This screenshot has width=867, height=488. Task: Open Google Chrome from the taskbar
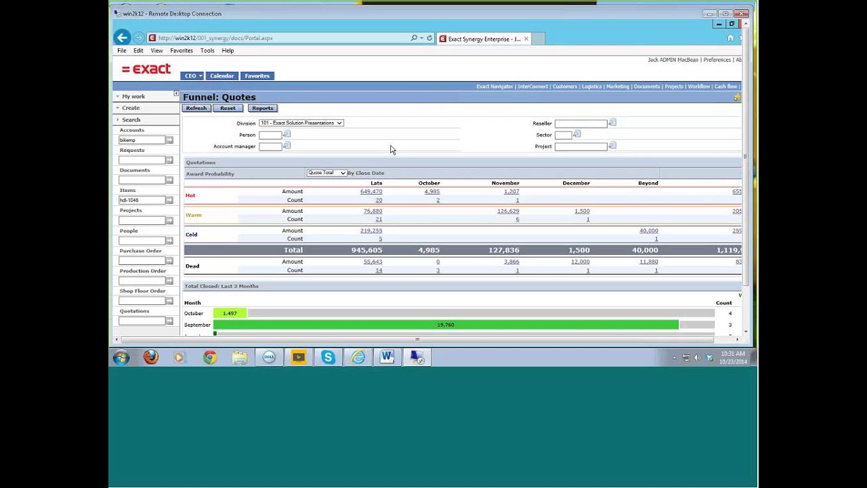coord(210,357)
